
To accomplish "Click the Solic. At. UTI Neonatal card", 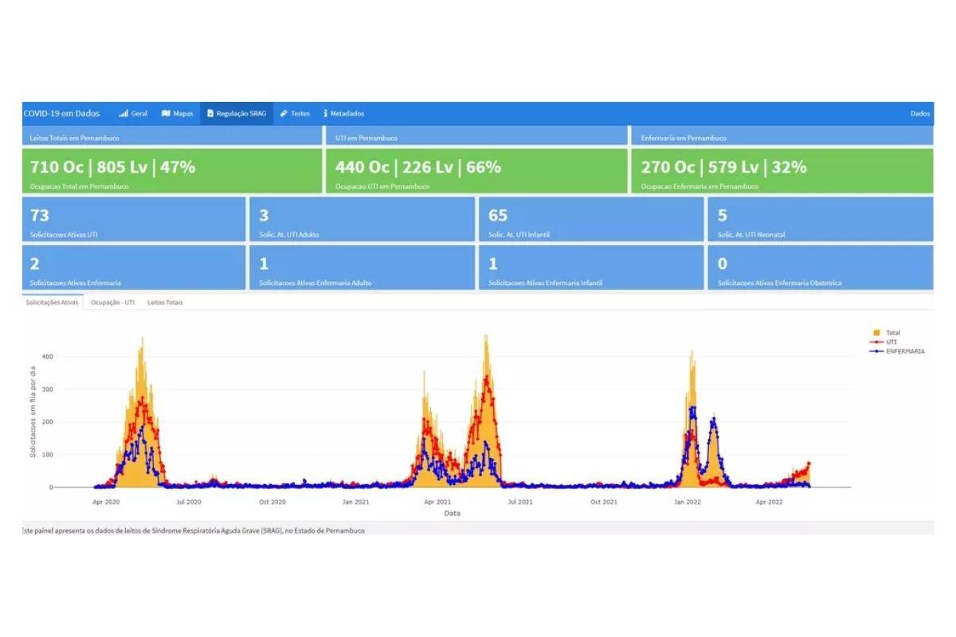I will tap(820, 220).
